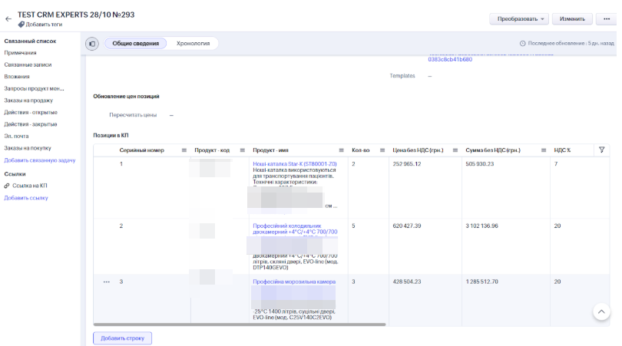
Task: Open Заказы на продажу in sidebar
Action: point(28,101)
